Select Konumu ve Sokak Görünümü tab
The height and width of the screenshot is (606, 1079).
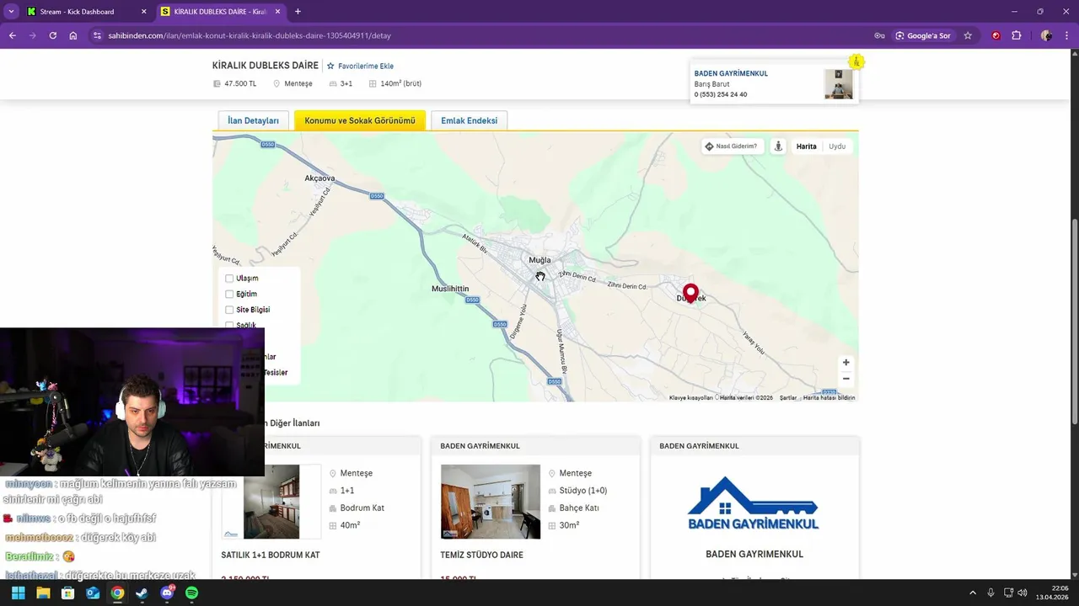[360, 120]
